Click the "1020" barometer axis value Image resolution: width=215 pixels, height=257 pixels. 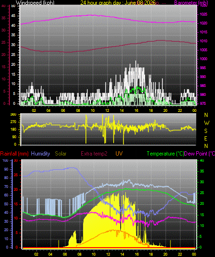[x=204, y=23]
